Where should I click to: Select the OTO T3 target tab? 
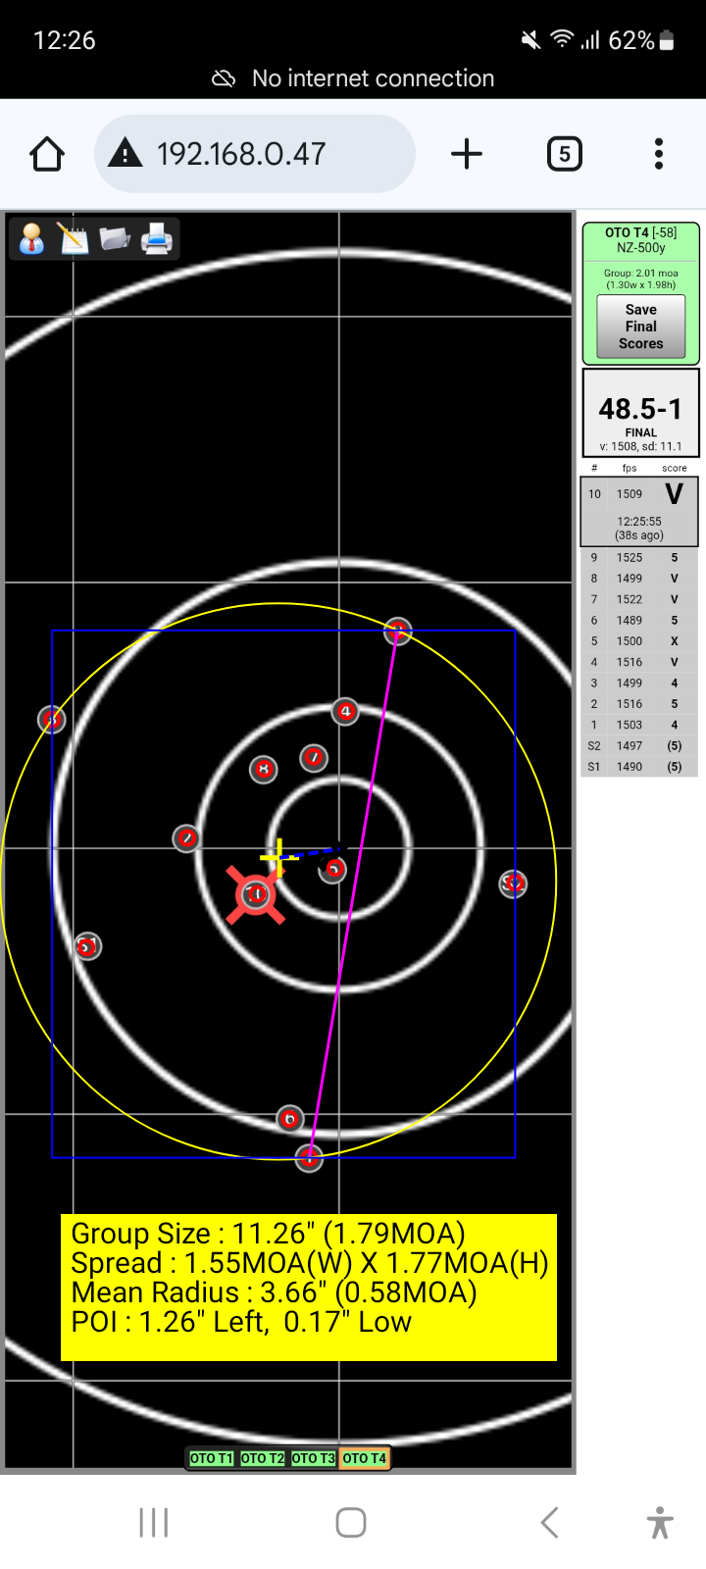pyautogui.click(x=313, y=1458)
